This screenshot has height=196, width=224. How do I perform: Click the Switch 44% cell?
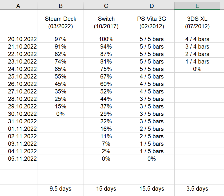point(106,99)
